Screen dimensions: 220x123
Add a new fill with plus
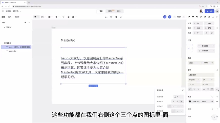(x=217, y=97)
